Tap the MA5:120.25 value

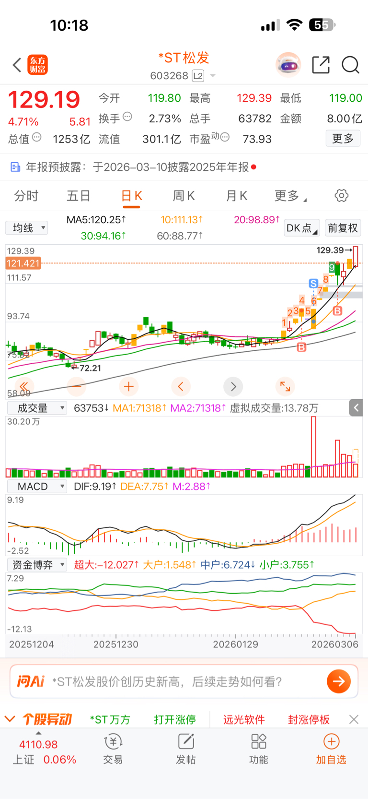[x=96, y=220]
